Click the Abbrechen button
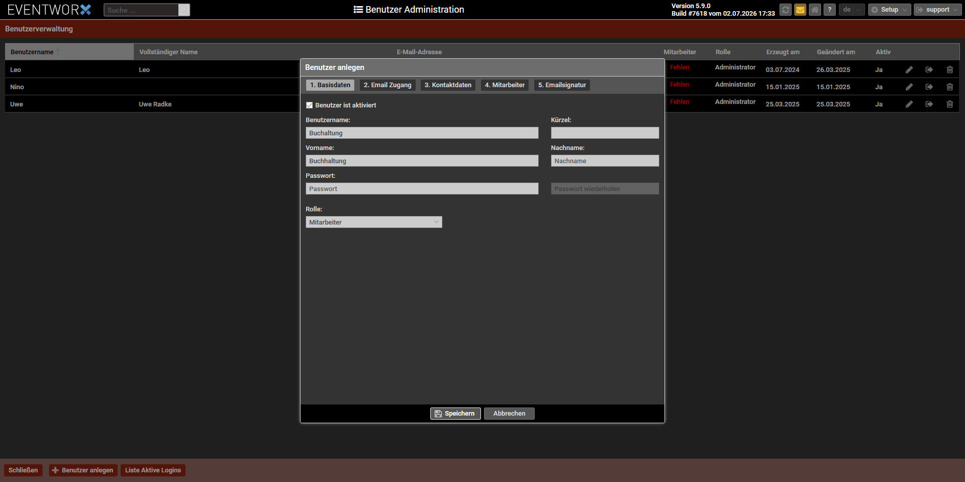This screenshot has width=965, height=482. [x=509, y=414]
